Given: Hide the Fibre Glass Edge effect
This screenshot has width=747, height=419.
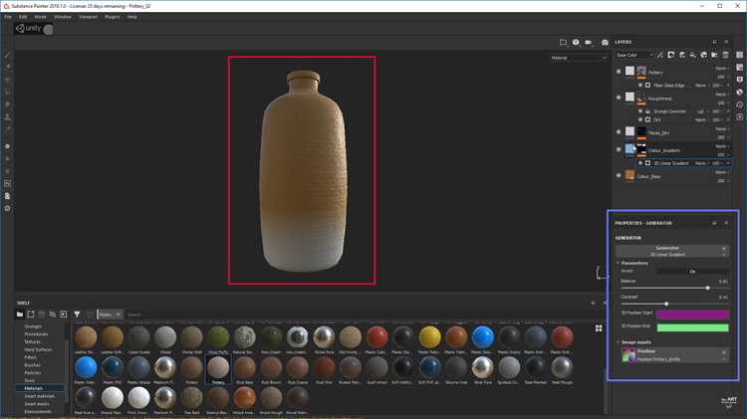Looking at the screenshot, I should (x=640, y=86).
